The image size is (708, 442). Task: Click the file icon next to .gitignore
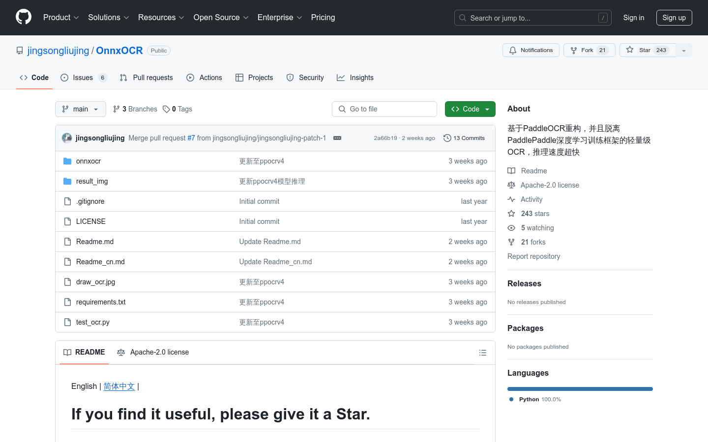point(67,201)
